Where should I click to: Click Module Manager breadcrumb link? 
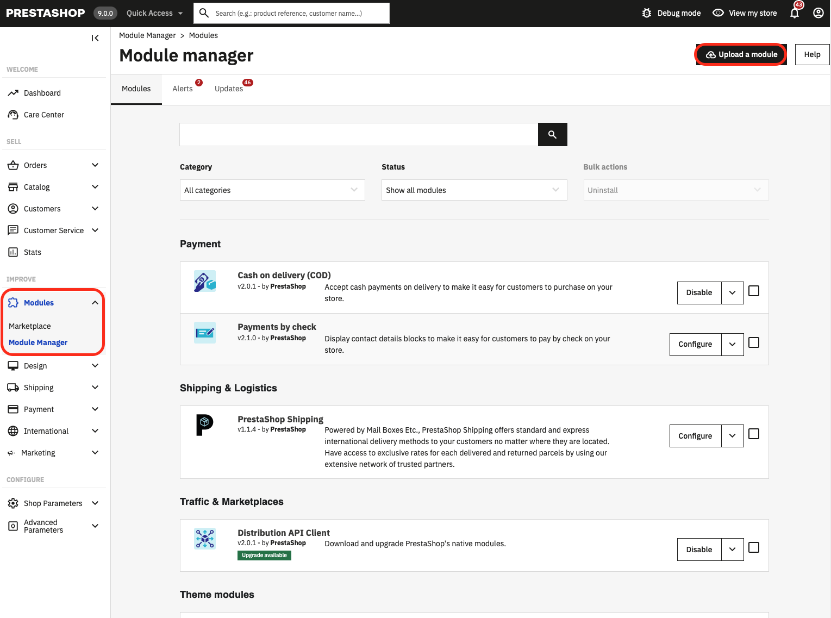[147, 35]
